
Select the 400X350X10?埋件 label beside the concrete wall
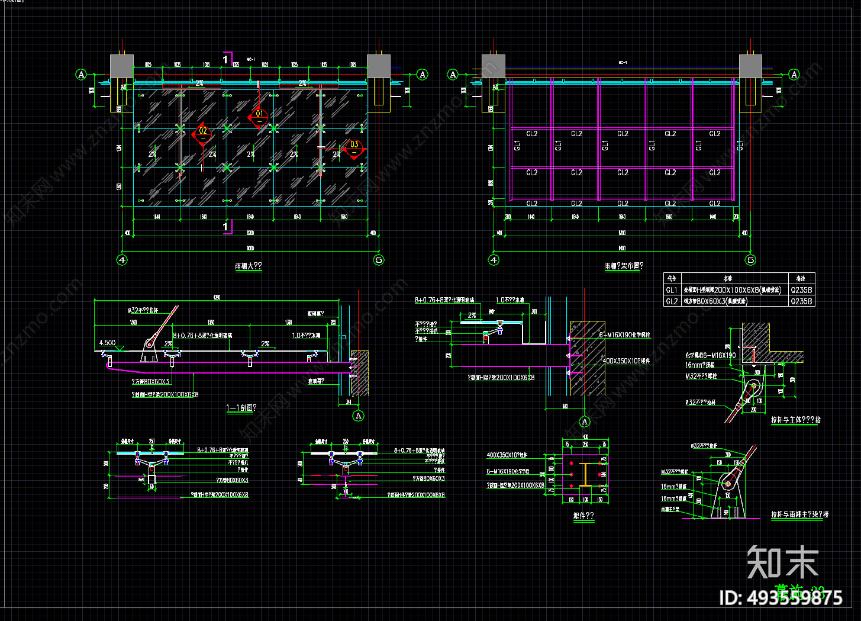click(x=626, y=361)
